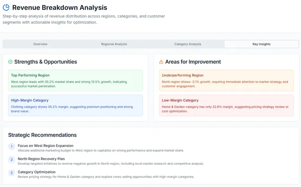Click the High-Margin Category blue card

tap(75, 105)
